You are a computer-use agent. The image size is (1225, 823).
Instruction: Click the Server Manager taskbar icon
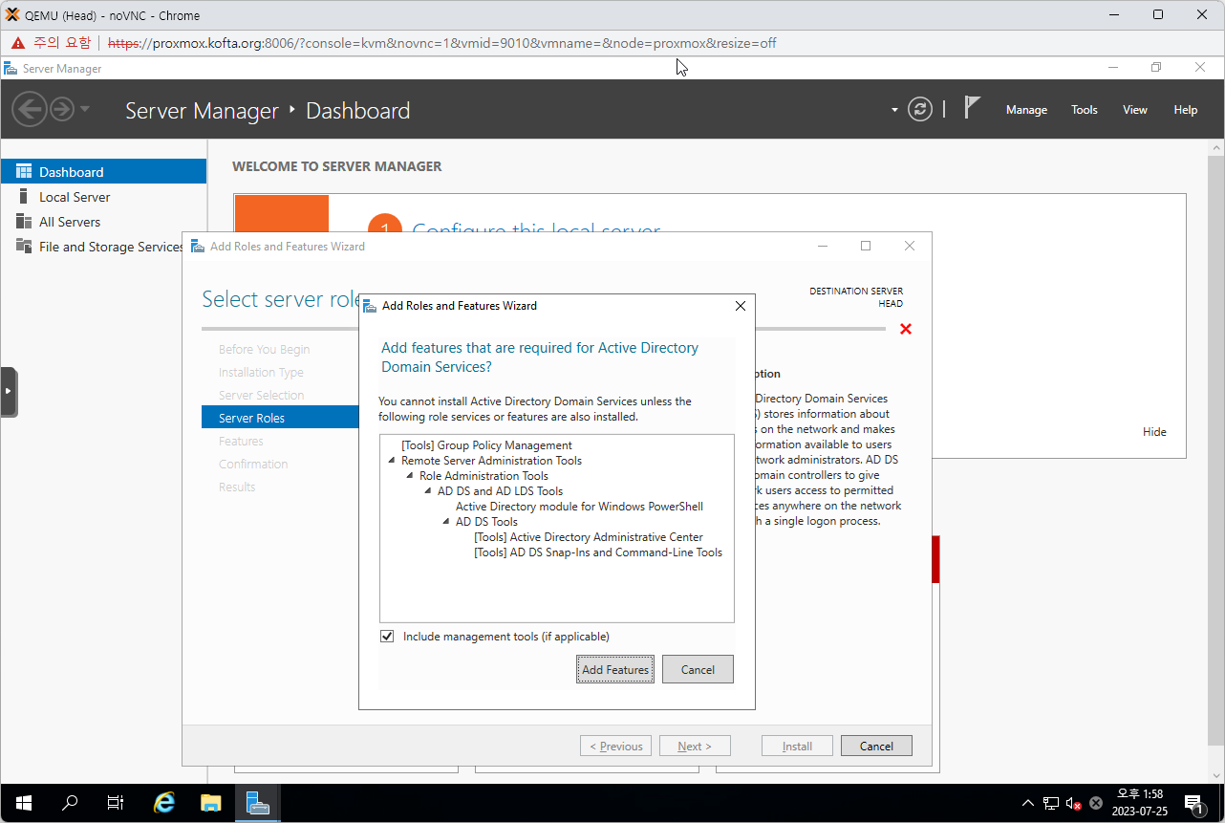coord(258,803)
